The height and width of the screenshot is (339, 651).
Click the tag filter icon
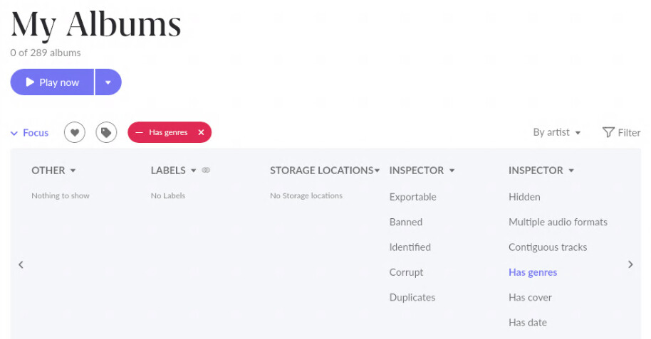click(x=106, y=133)
